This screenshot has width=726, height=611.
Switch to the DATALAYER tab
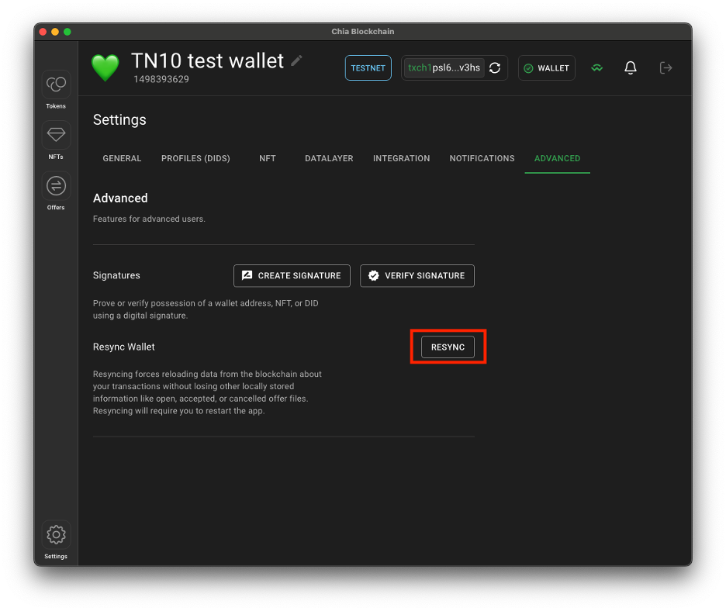click(329, 158)
